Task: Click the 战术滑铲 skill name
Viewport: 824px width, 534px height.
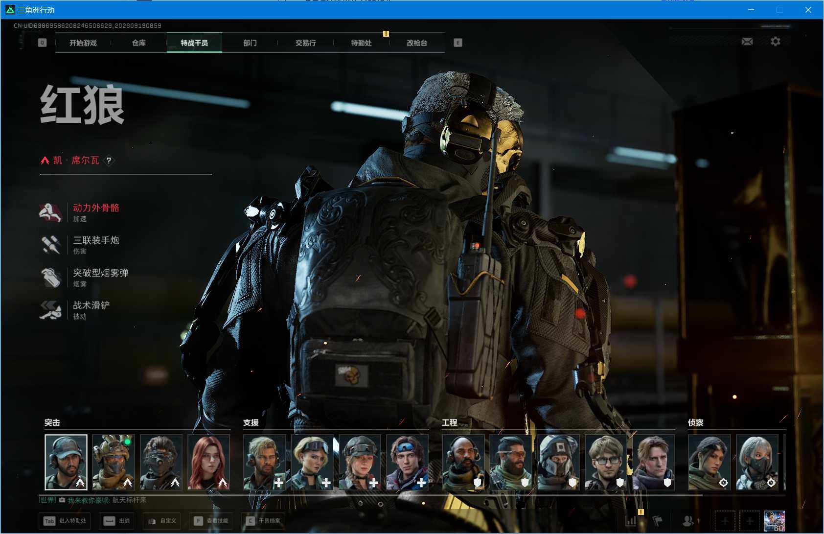Action: pyautogui.click(x=92, y=305)
